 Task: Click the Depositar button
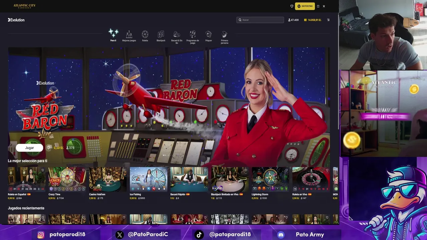(x=305, y=6)
